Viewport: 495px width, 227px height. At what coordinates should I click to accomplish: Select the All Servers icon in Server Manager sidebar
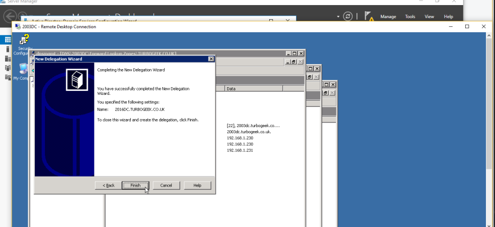(8, 59)
